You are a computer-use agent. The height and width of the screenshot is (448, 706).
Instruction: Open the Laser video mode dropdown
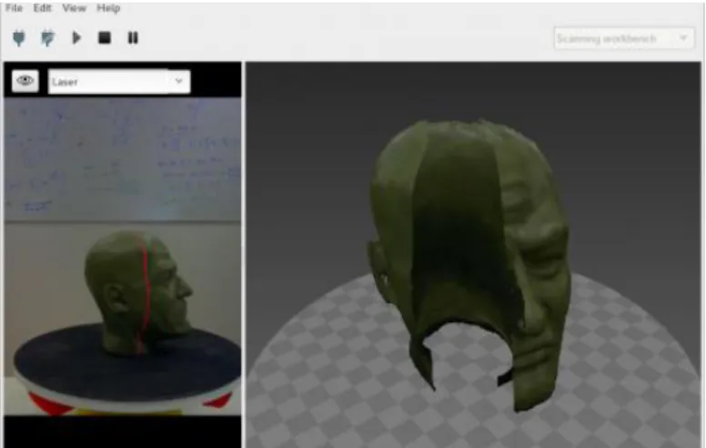(x=119, y=82)
